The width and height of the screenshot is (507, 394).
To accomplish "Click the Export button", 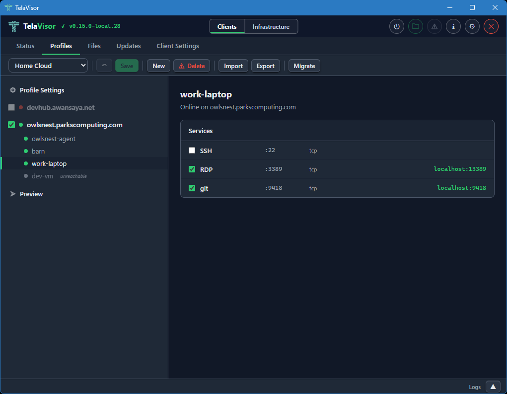I will point(266,66).
